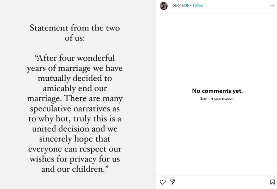The image size is (277, 189).
Task: Click the blue verified badge
Action: 187,5
